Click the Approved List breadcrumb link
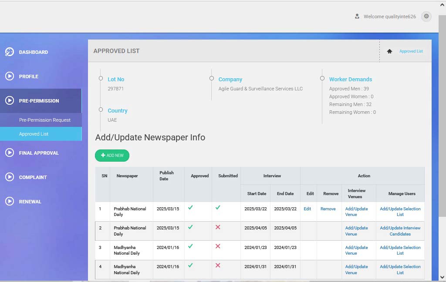Viewport: 446px width, 282px height. (411, 51)
